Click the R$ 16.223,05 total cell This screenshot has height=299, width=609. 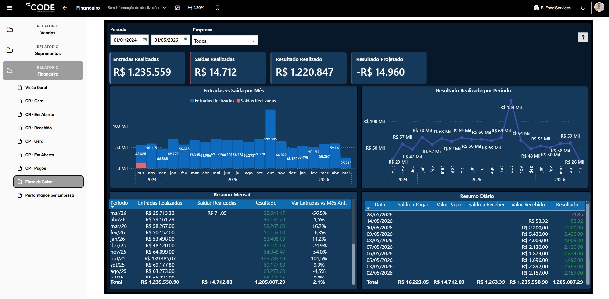click(413, 282)
